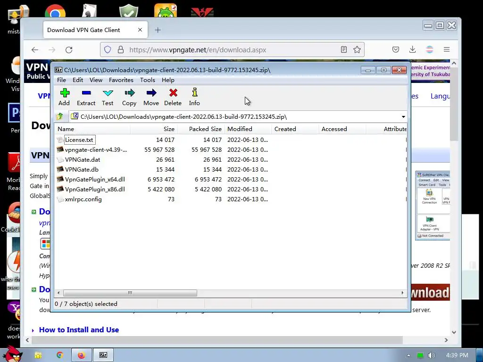
Task: Click the Firefox taskbar button
Action: tap(81, 355)
